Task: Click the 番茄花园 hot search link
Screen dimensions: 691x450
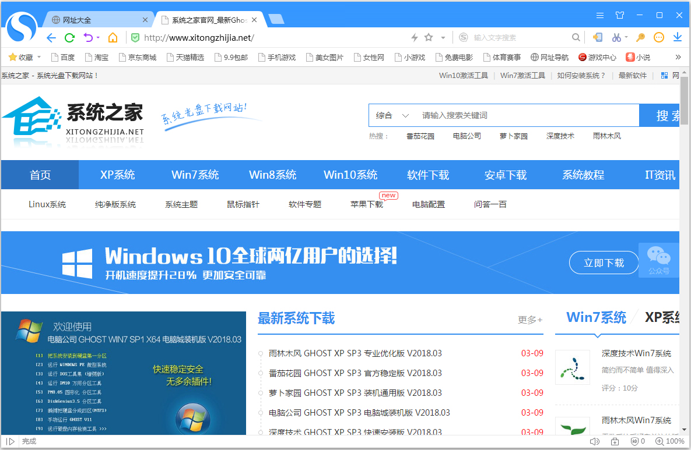Action: click(x=420, y=136)
